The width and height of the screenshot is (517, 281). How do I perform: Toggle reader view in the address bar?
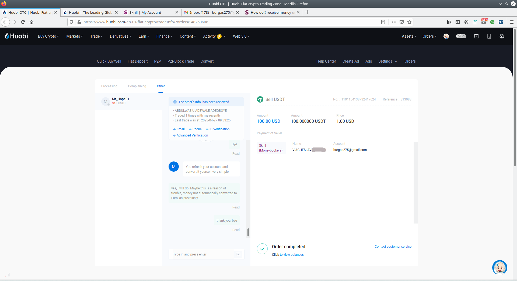pos(383,22)
